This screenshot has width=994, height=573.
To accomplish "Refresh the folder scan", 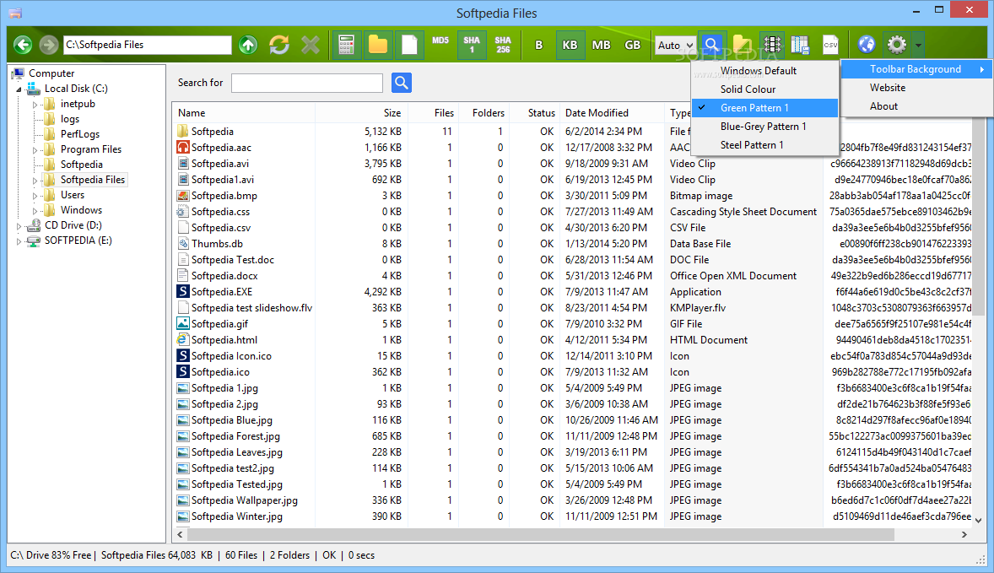I will coord(279,45).
